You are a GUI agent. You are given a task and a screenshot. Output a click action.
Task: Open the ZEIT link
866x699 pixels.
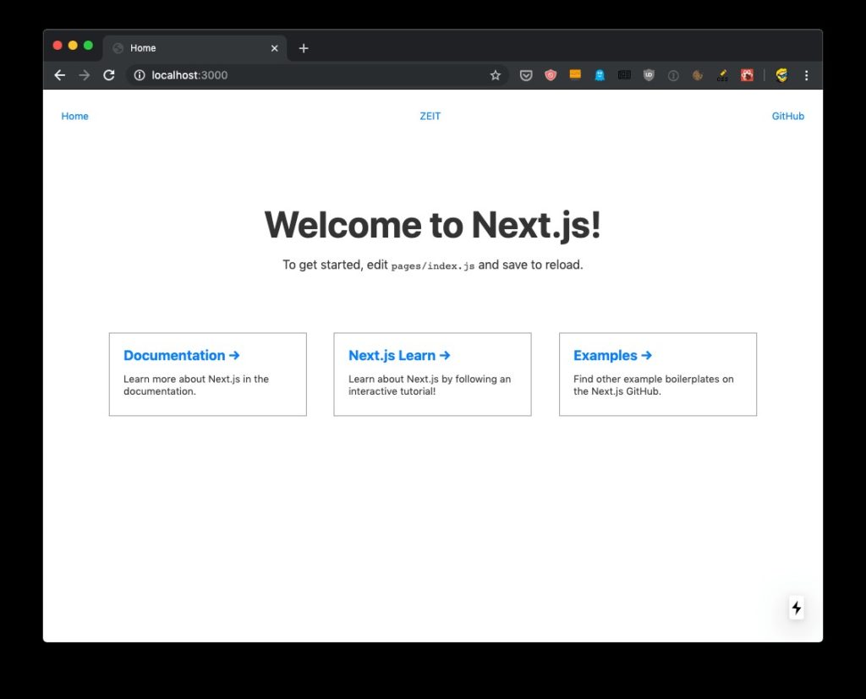tap(430, 117)
